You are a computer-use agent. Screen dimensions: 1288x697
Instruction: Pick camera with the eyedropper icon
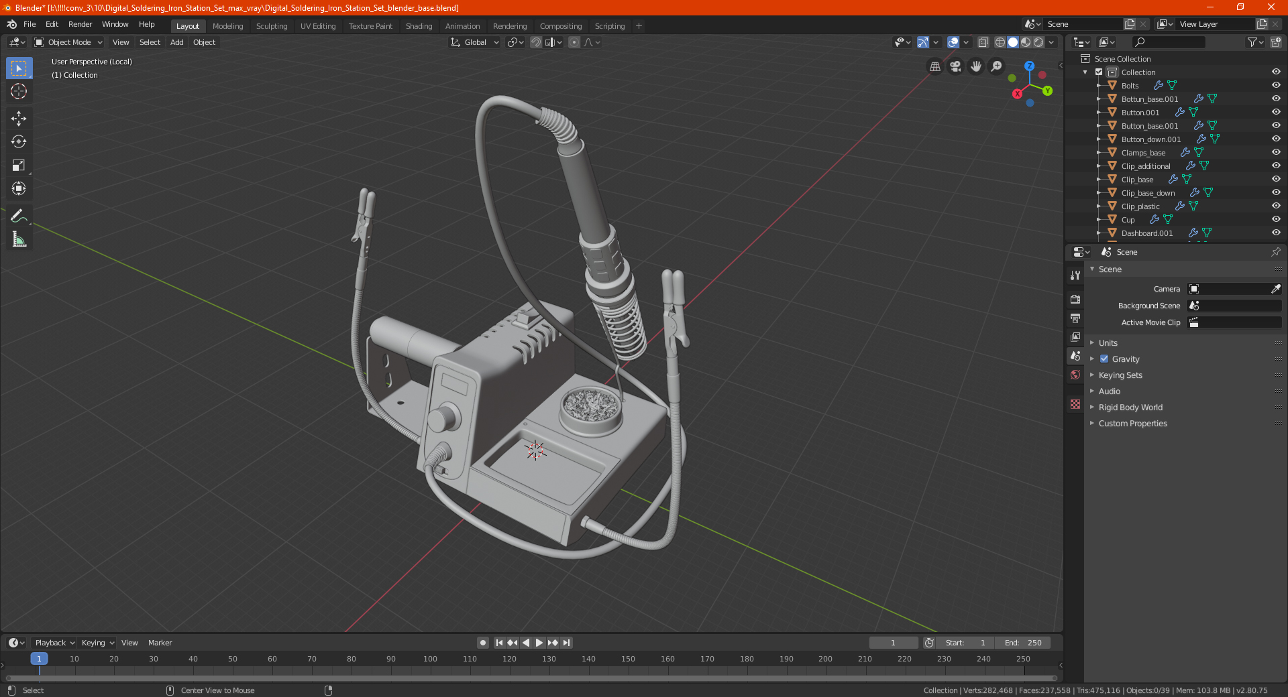(1275, 289)
